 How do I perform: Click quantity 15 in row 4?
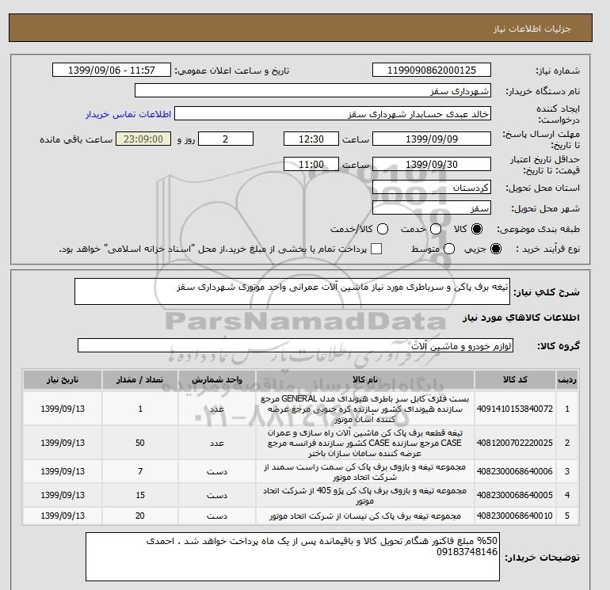(140, 495)
